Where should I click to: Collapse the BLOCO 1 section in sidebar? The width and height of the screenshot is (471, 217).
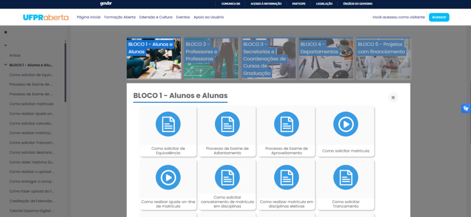[x=6, y=65]
